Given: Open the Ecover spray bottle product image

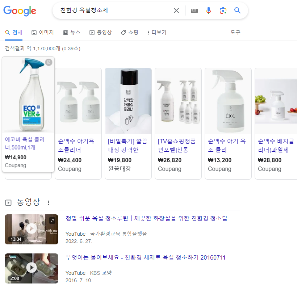Looking at the screenshot, I should click(28, 94).
